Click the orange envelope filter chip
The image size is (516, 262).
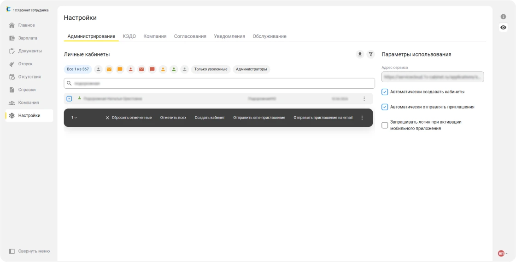pos(109,69)
